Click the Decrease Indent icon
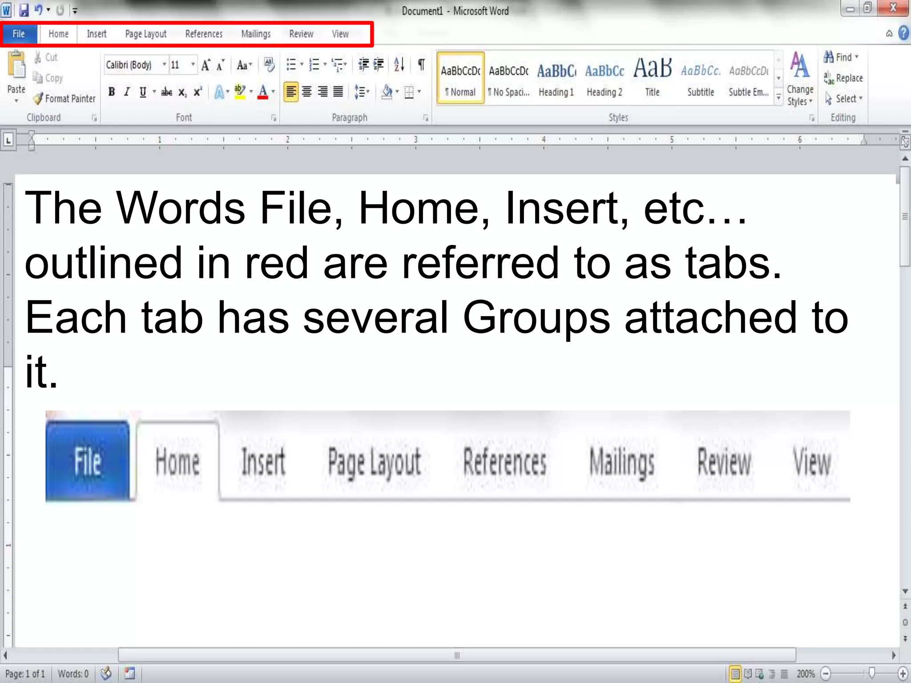 (x=363, y=65)
